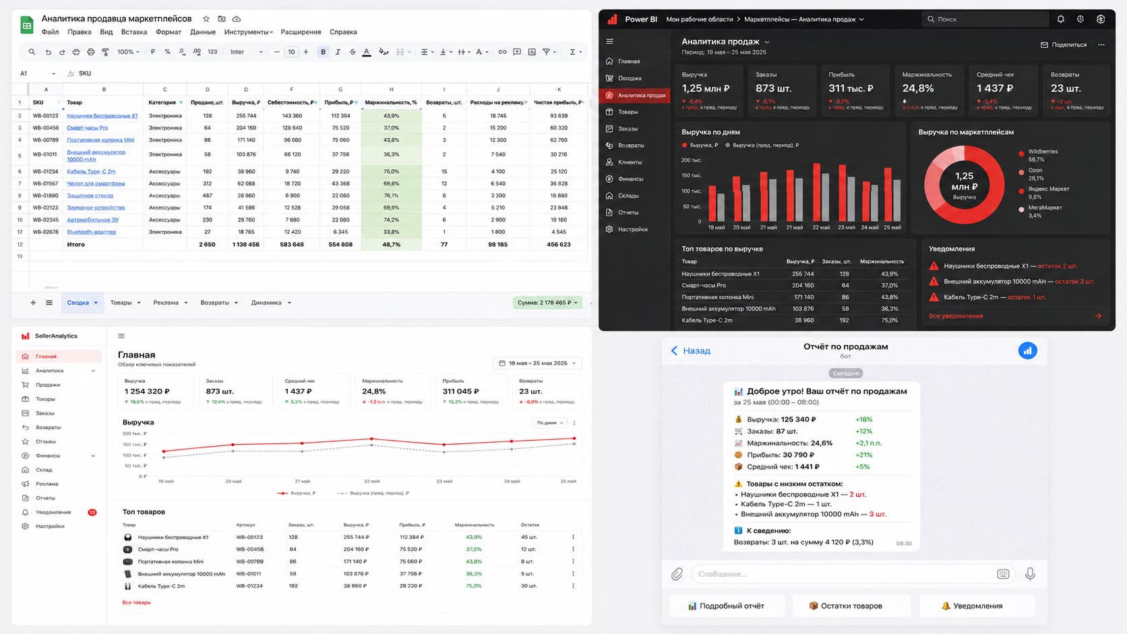Open the Данные menu in Google Sheets

coord(203,32)
